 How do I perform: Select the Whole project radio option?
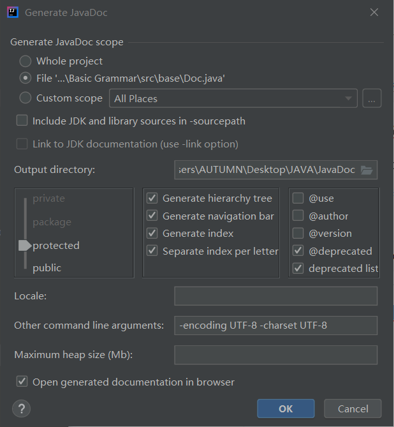(x=25, y=61)
